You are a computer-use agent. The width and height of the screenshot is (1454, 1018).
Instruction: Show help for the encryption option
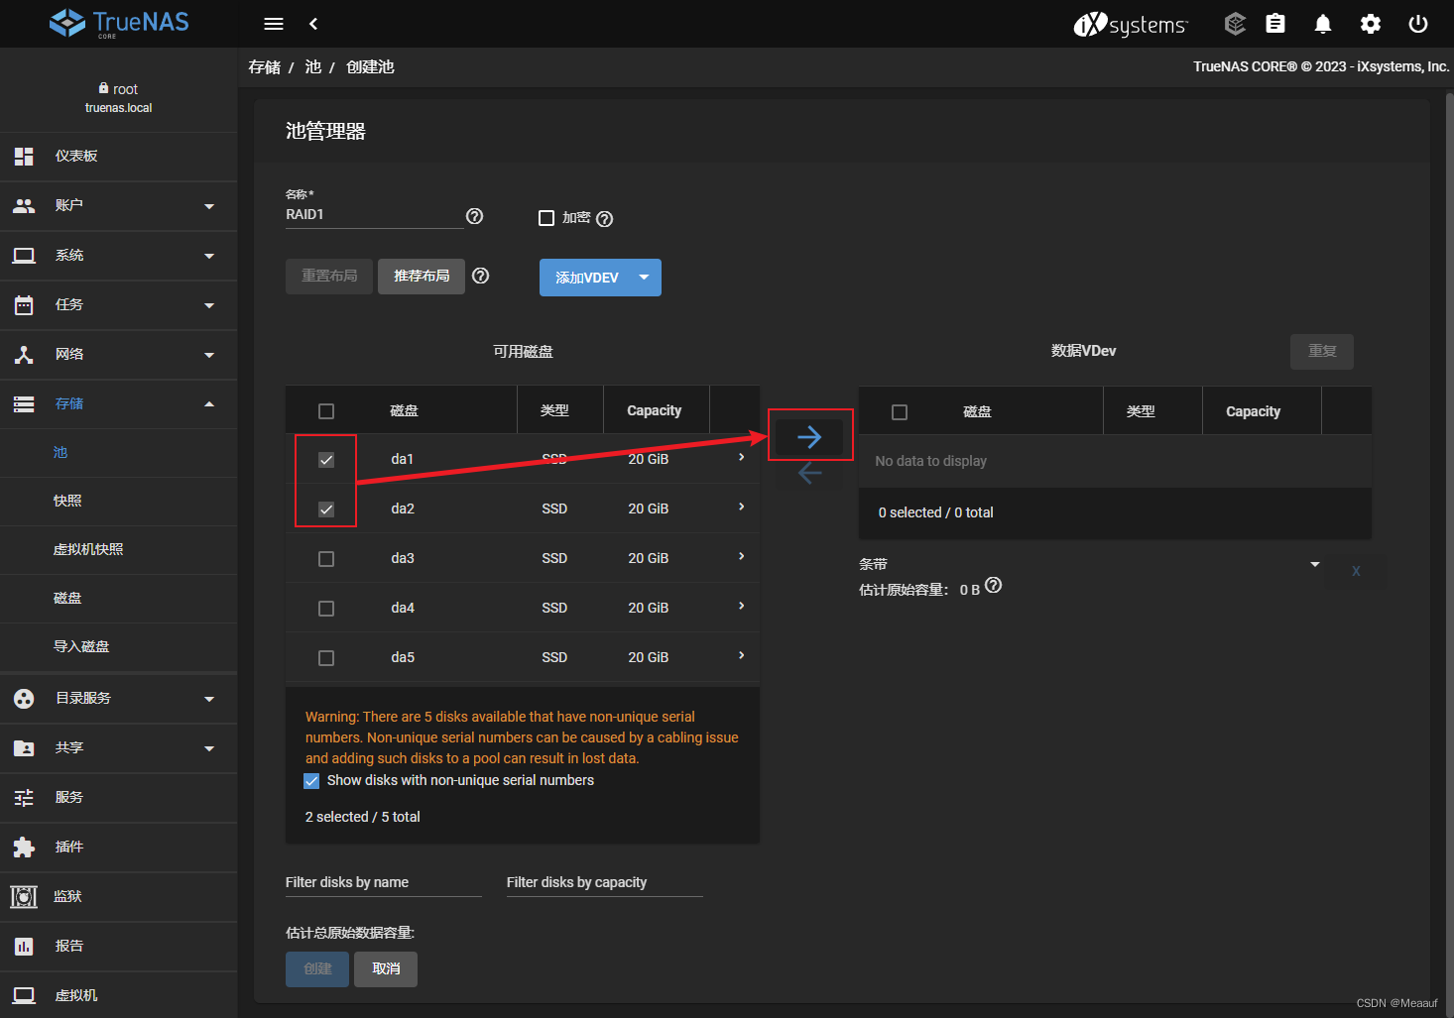pyautogui.click(x=605, y=219)
